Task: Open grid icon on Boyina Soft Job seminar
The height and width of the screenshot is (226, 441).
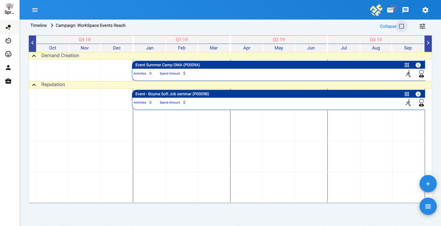Action: (x=407, y=94)
